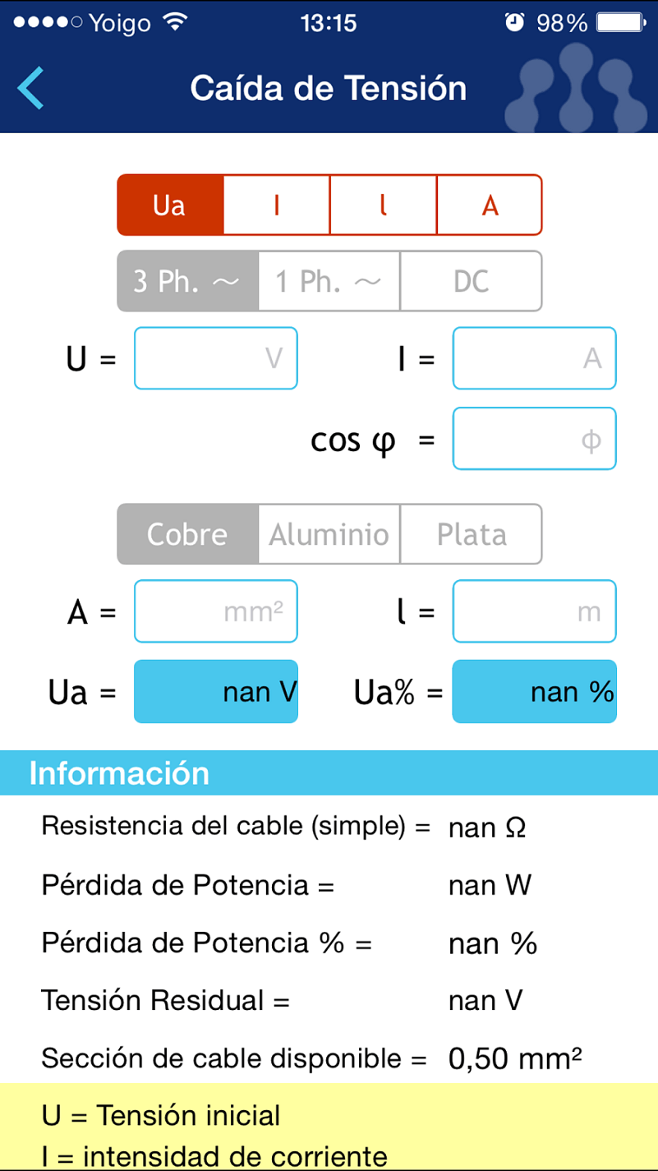The width and height of the screenshot is (658, 1171).
Task: Select the Ua calculation tab
Action: [x=170, y=205]
